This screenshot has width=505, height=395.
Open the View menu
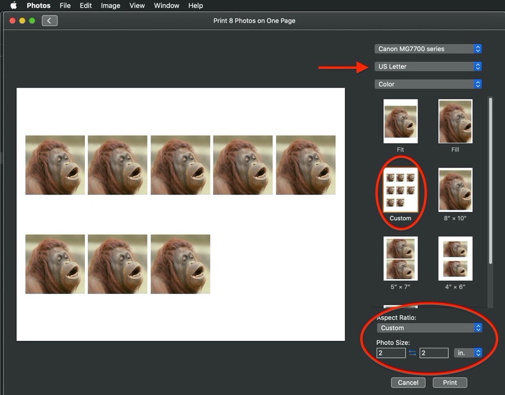[137, 5]
